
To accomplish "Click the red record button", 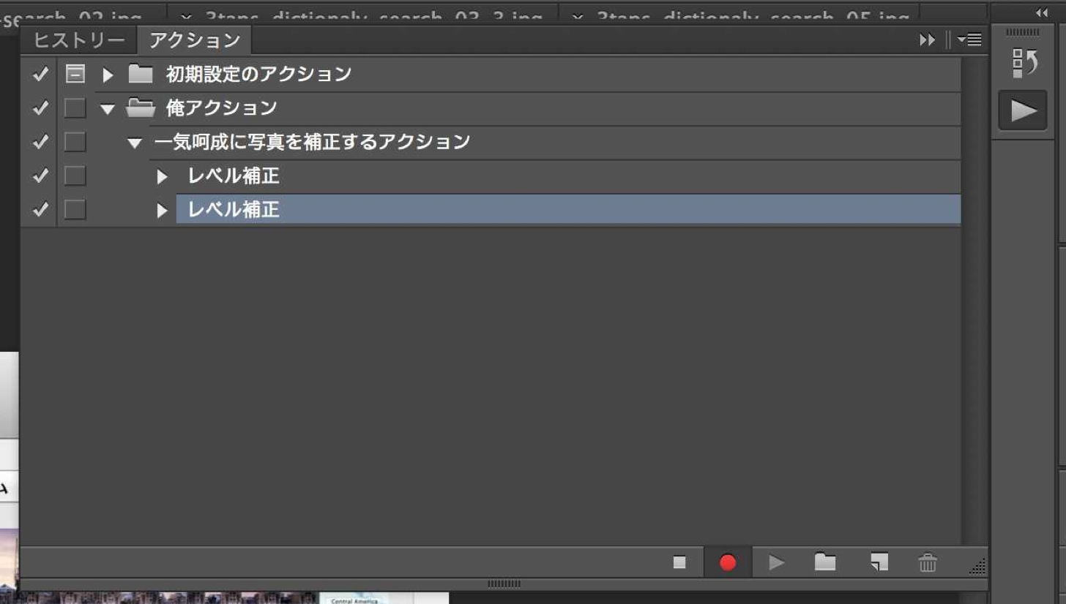I will (x=728, y=562).
